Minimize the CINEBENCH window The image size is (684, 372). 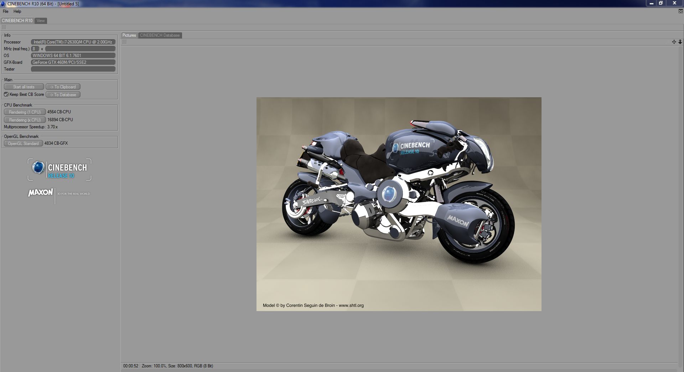(x=652, y=3)
